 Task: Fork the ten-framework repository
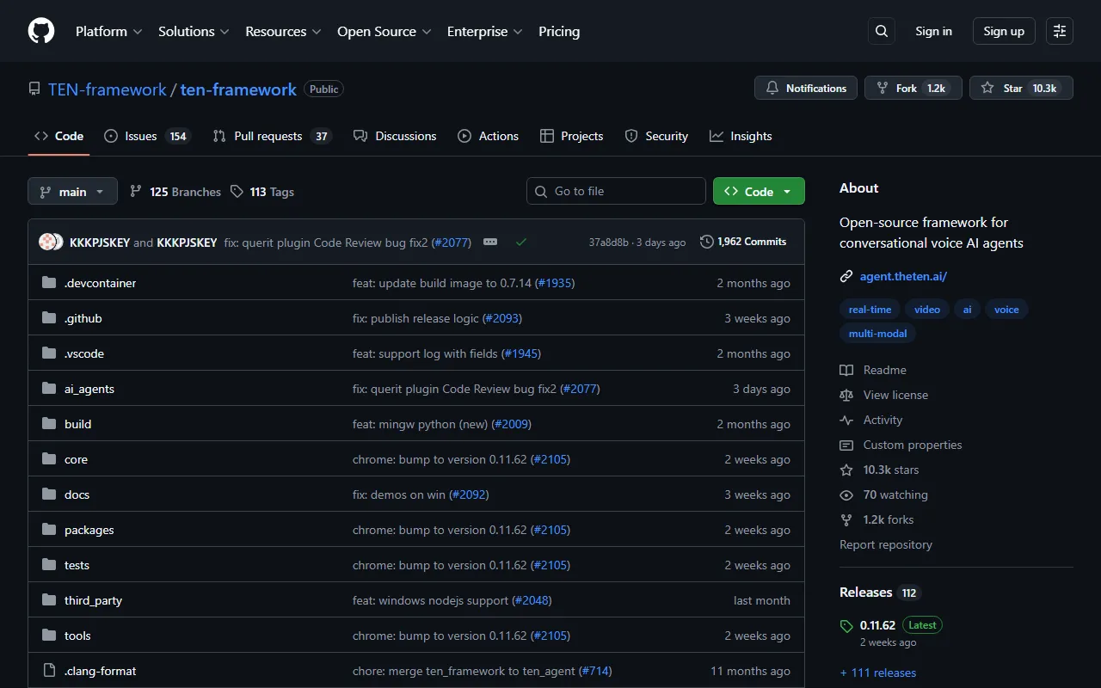912,89
